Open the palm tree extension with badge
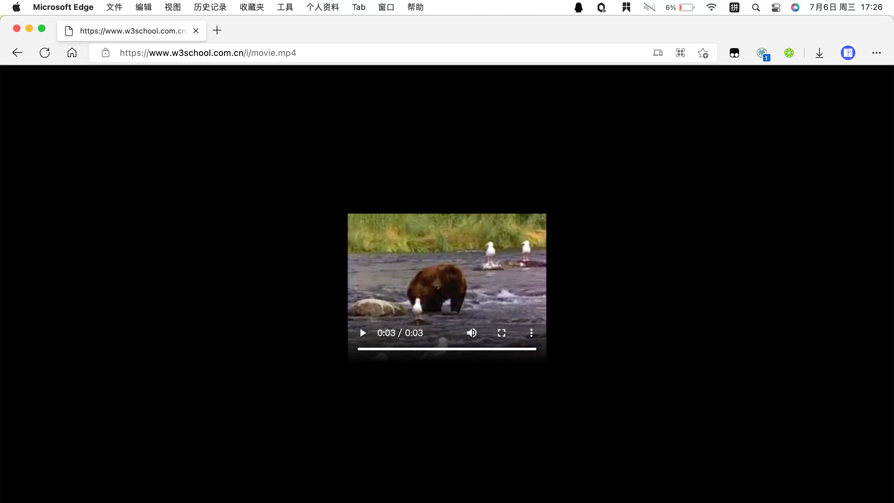The width and height of the screenshot is (894, 503). [x=763, y=53]
